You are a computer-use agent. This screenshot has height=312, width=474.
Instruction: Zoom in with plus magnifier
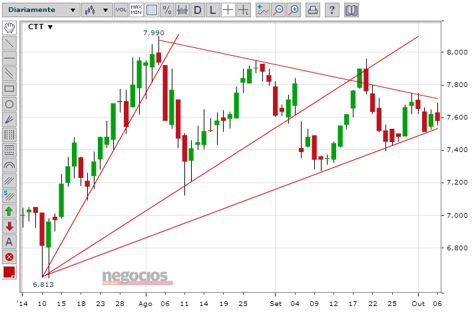pos(293,10)
